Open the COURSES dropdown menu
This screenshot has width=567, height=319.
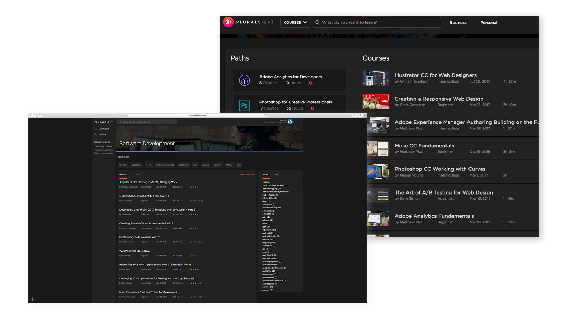(295, 22)
